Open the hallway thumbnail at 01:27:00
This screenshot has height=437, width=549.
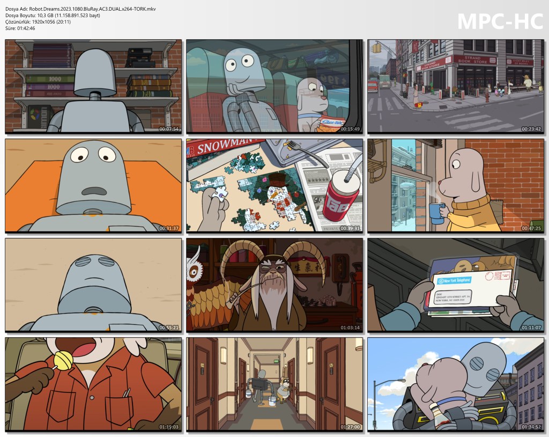pos(274,384)
